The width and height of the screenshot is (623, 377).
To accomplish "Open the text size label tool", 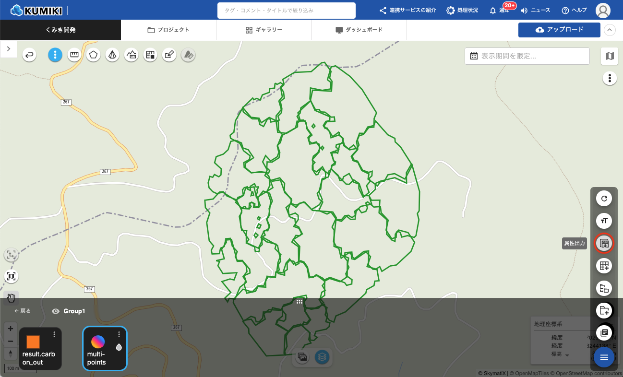I will [x=604, y=221].
